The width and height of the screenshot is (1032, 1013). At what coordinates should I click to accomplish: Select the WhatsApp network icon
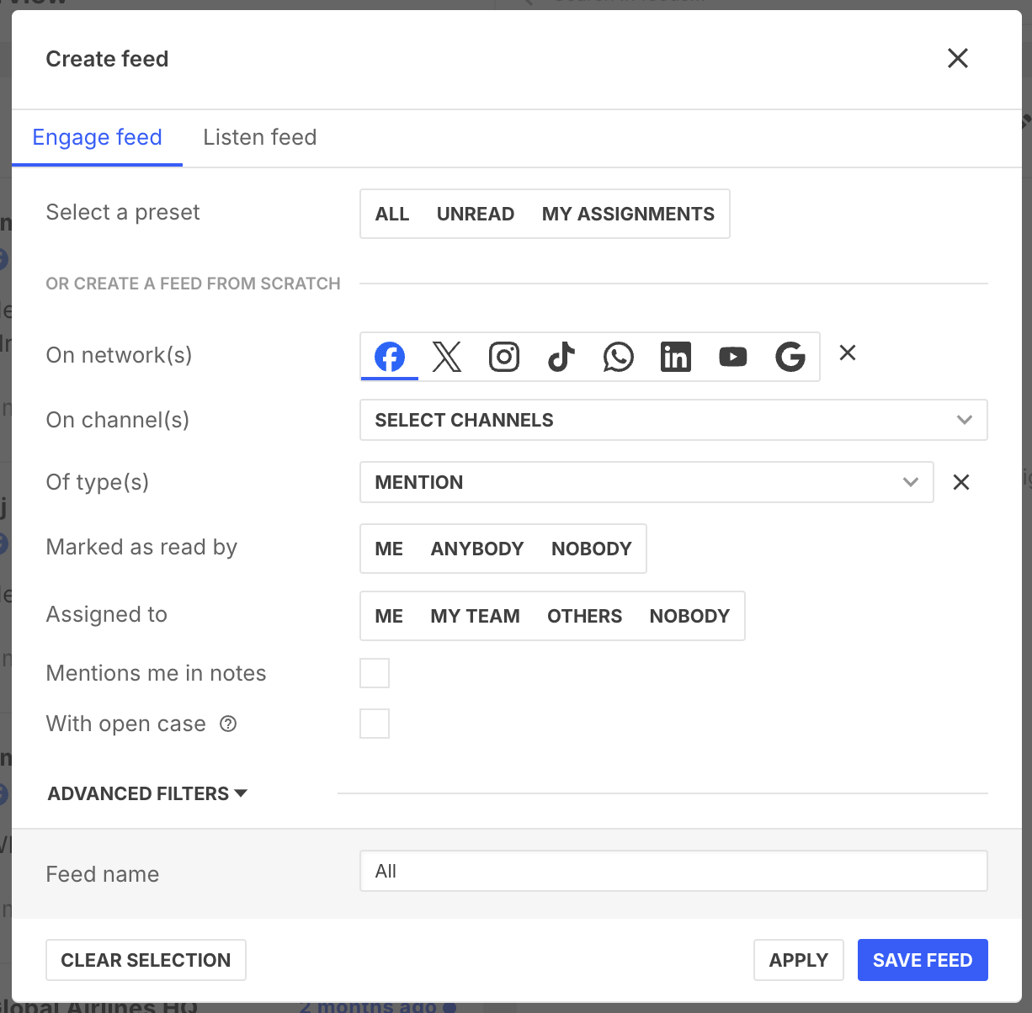(x=619, y=357)
